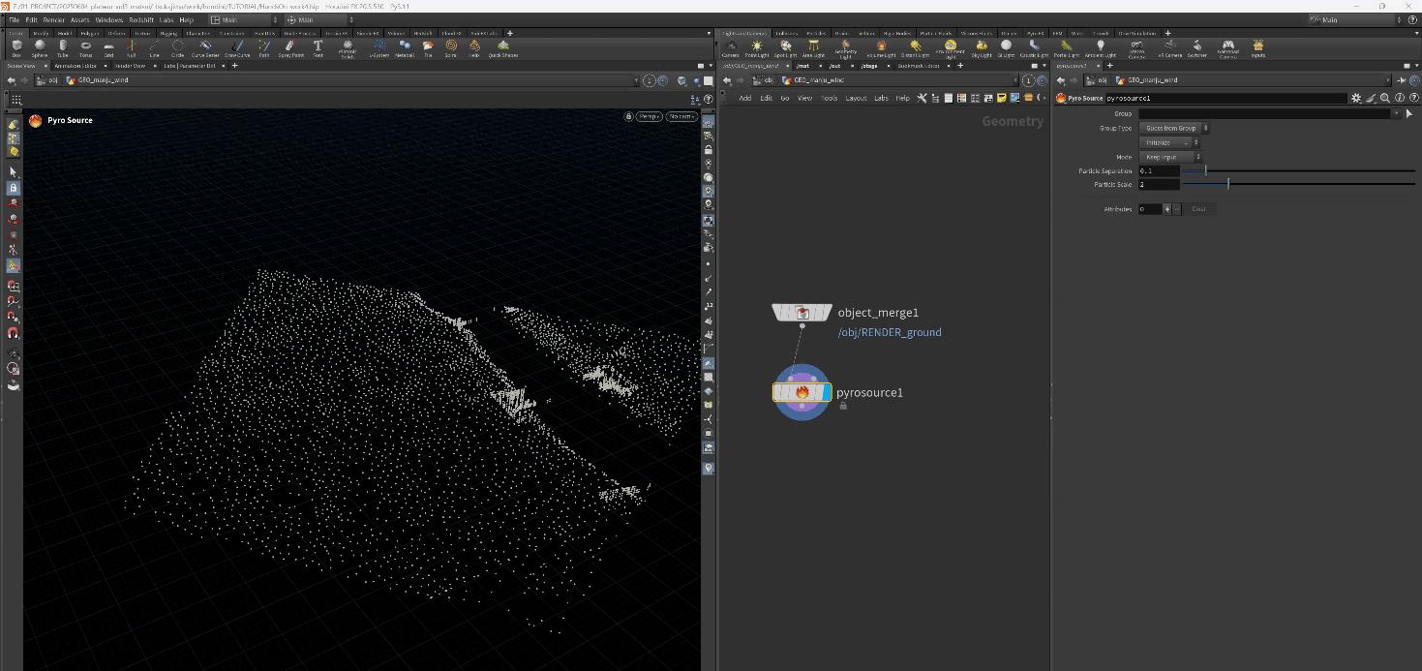Open the network editor Layout menu
1422x671 pixels.
coord(856,98)
